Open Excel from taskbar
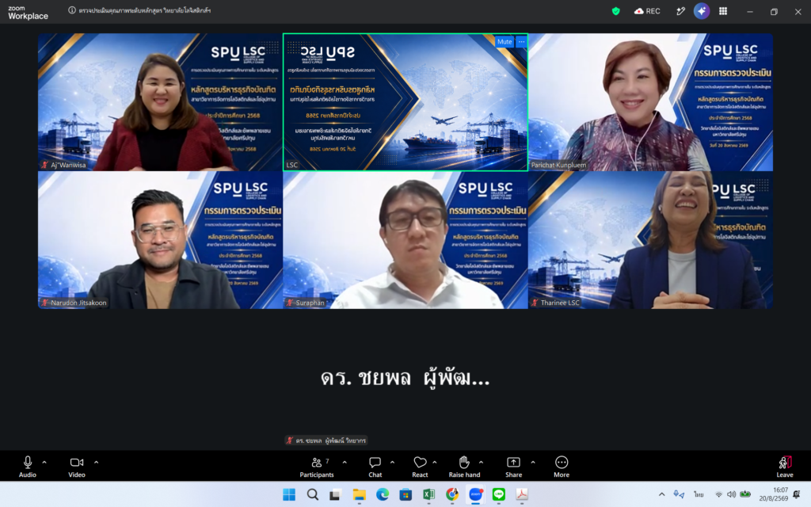This screenshot has width=811, height=507. pyautogui.click(x=428, y=494)
